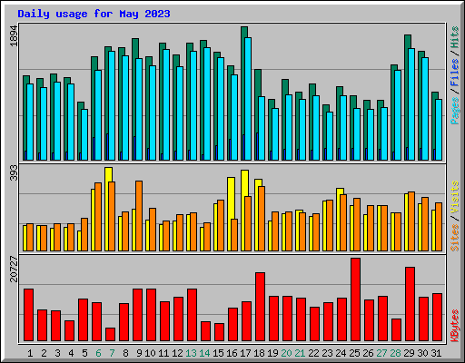The image size is (465, 363).
Task: Click the red KBytes bar for day 28
Action: coord(396,330)
